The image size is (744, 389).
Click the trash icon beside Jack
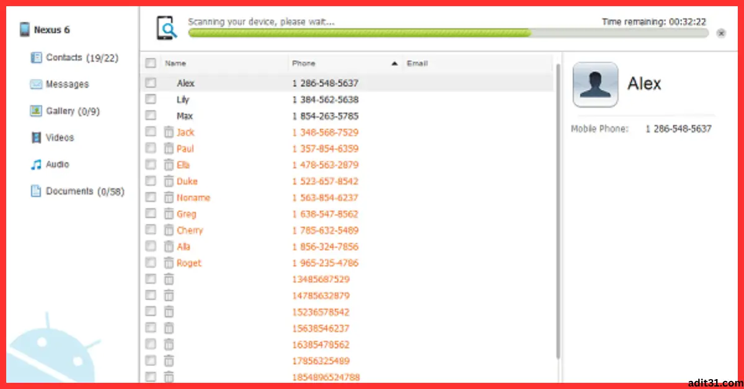click(x=169, y=132)
